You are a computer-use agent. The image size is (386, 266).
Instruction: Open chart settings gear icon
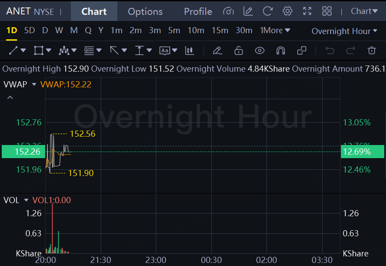(288, 11)
